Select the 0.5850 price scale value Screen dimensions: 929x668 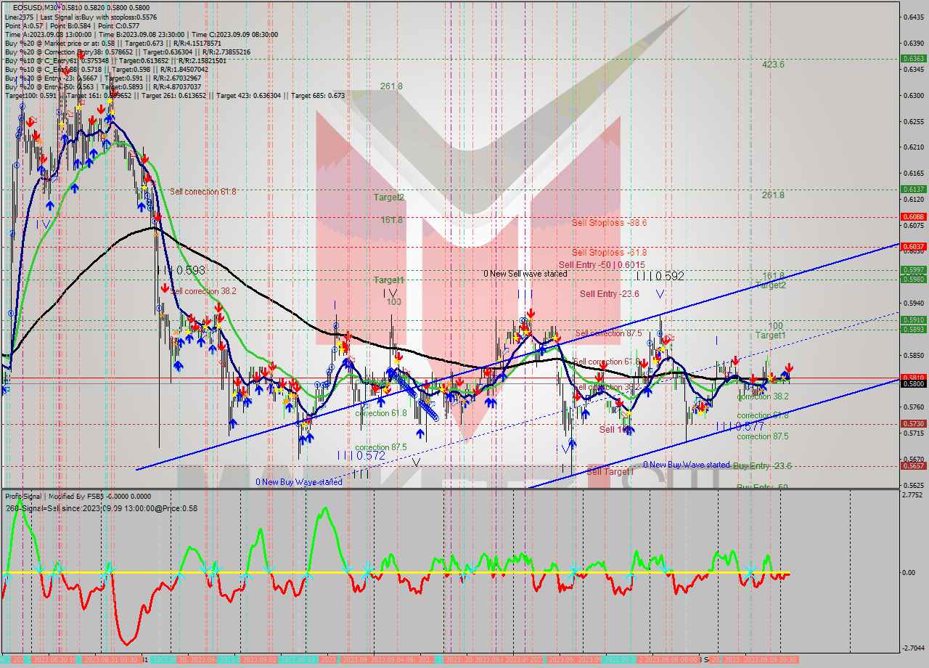click(912, 356)
